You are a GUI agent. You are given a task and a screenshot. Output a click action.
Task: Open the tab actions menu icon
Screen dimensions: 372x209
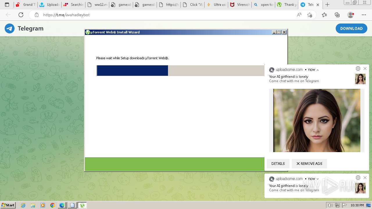click(x=7, y=5)
